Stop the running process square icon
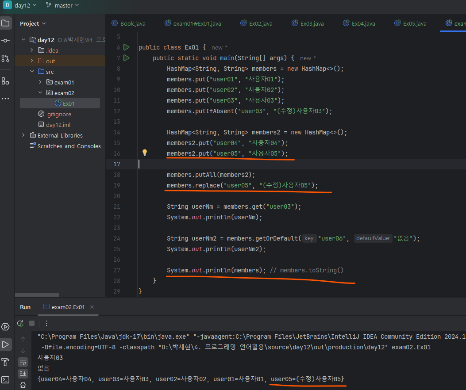Image resolution: width=466 pixels, height=390 pixels. (32, 323)
